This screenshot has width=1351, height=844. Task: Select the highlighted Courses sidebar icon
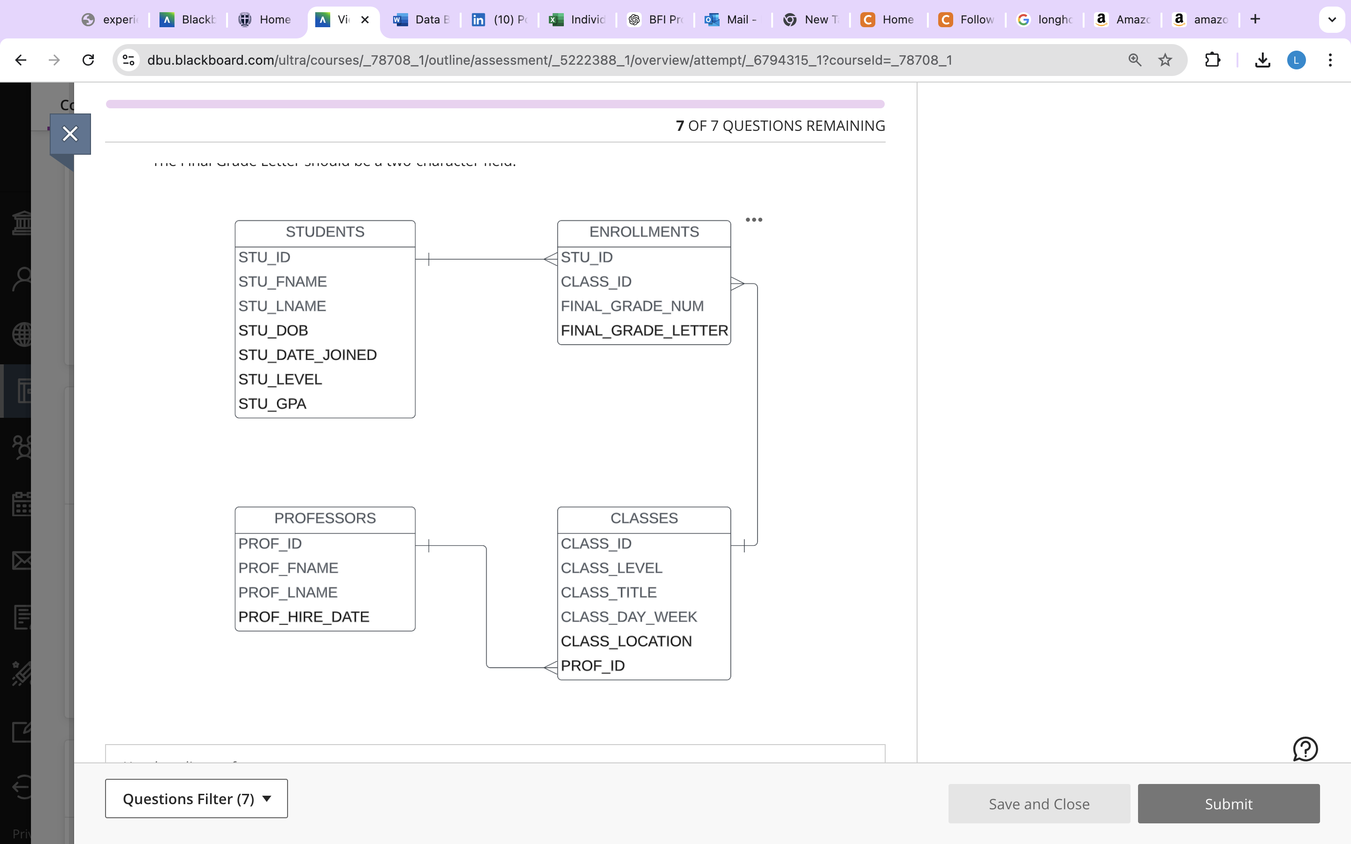(23, 391)
